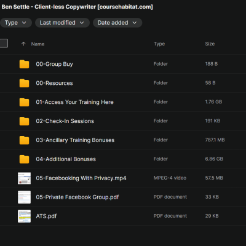
Task: Click the 6.86 GB size value
Action: click(214, 159)
